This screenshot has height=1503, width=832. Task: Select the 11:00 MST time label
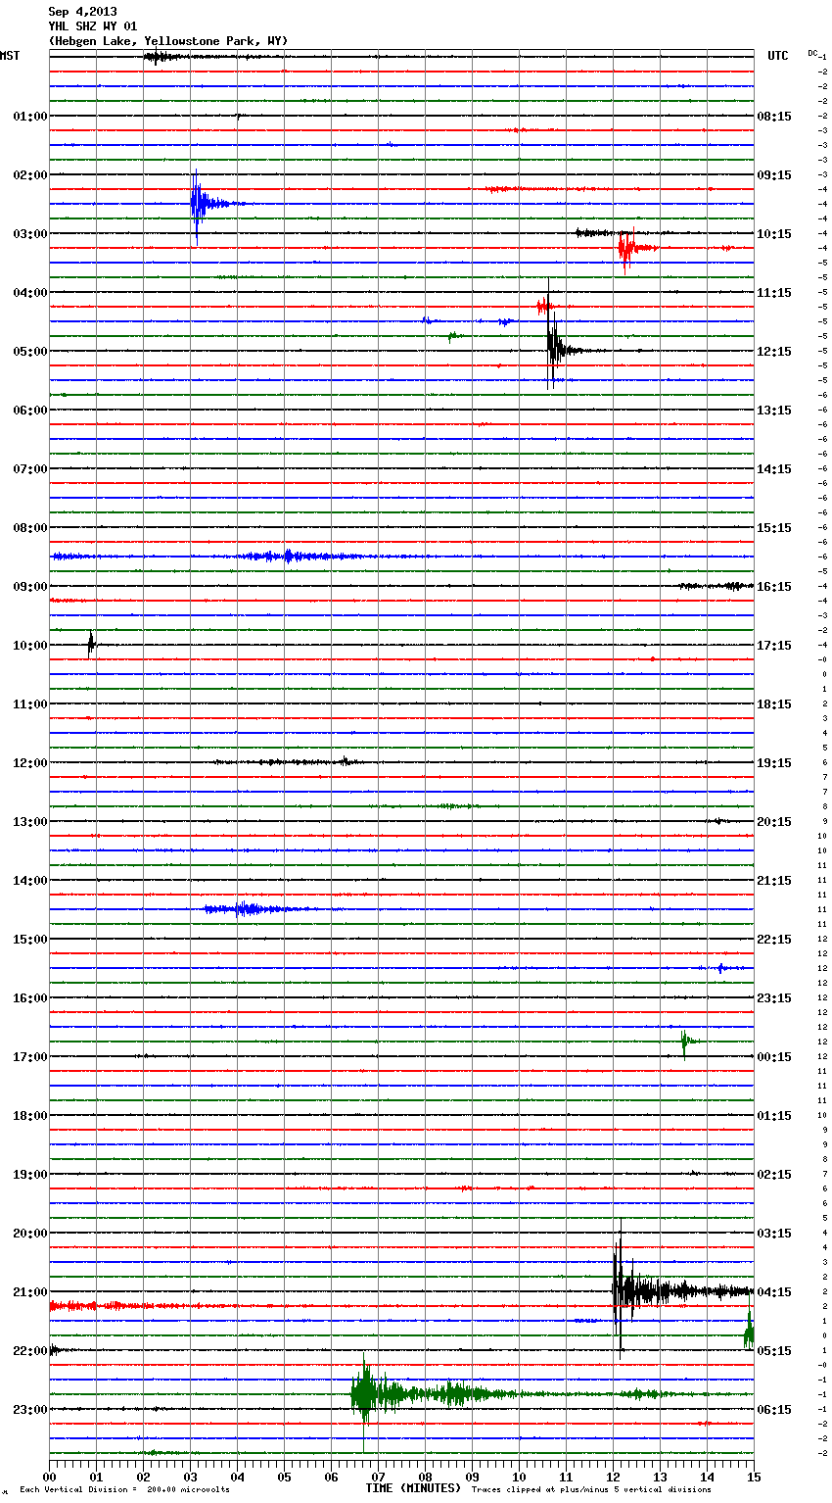pos(30,704)
